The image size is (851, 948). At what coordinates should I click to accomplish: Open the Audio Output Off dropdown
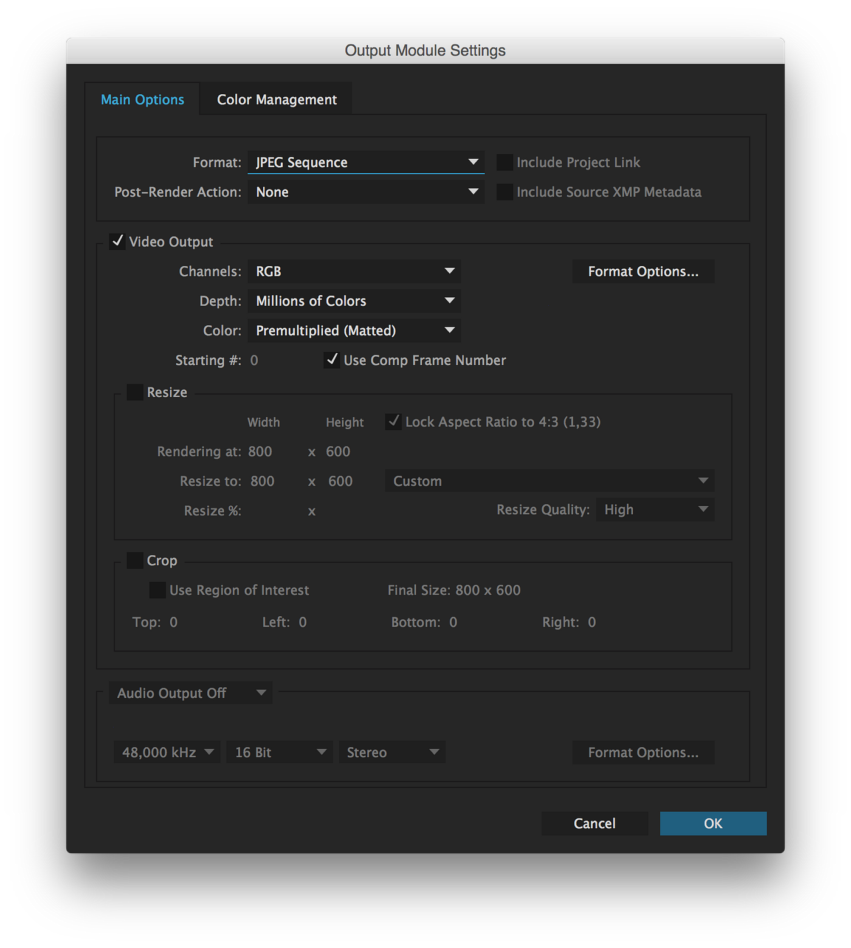pyautogui.click(x=190, y=693)
